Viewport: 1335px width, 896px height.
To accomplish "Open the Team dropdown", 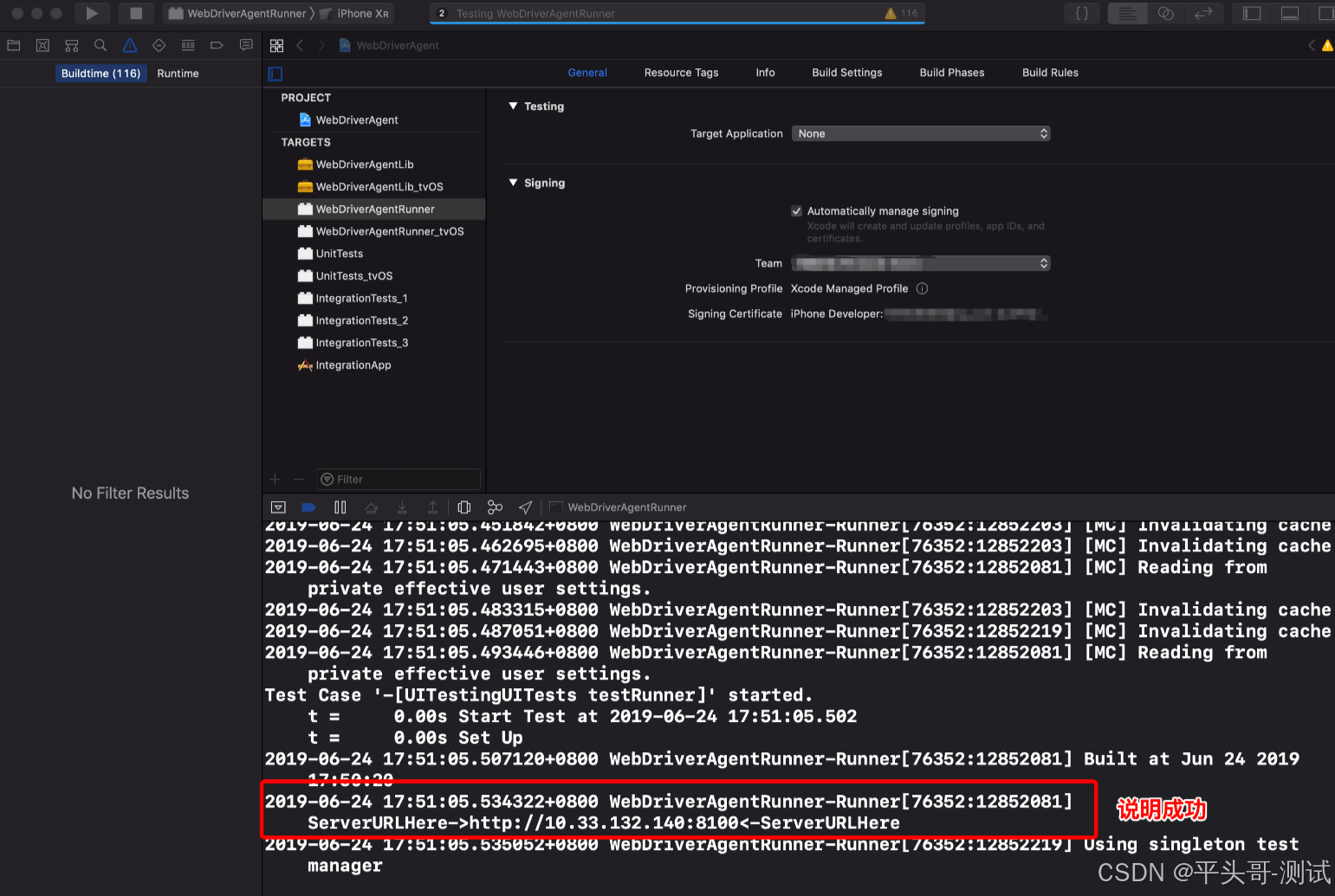I will [x=921, y=263].
